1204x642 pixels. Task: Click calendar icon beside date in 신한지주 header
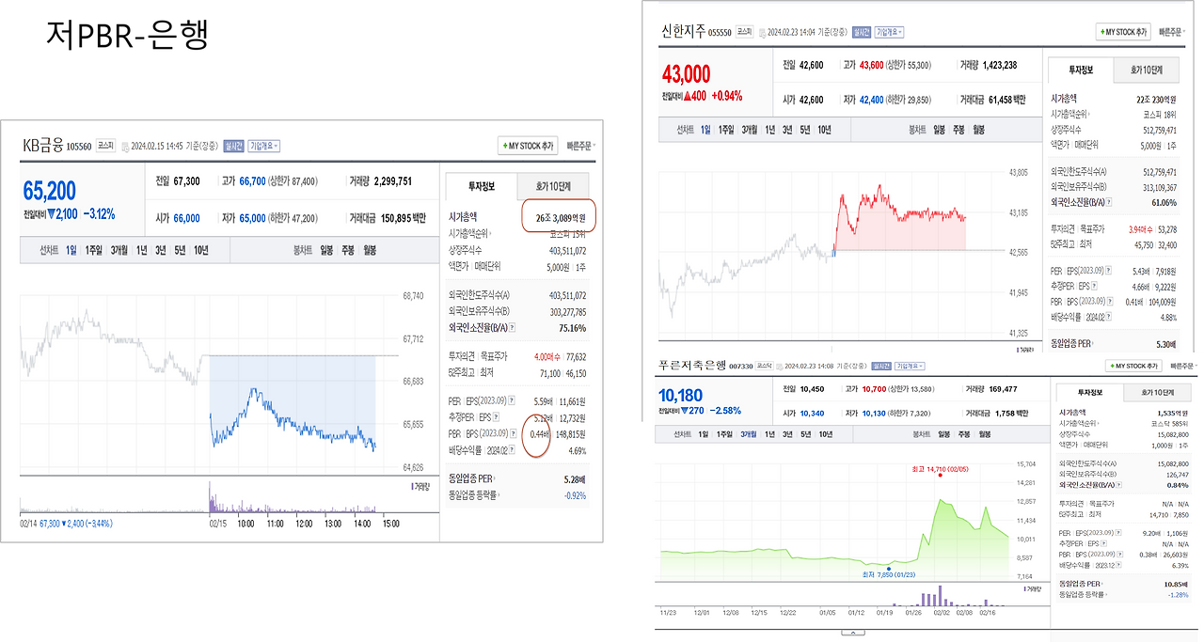click(762, 33)
